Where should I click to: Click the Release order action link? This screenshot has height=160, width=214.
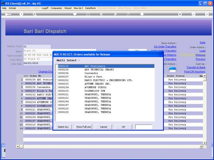coord(200,55)
